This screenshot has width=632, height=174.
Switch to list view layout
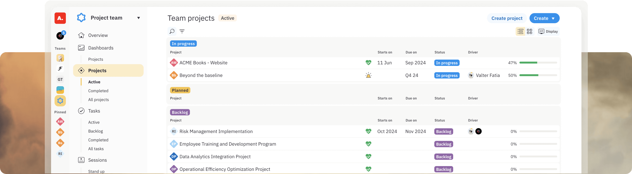(520, 31)
